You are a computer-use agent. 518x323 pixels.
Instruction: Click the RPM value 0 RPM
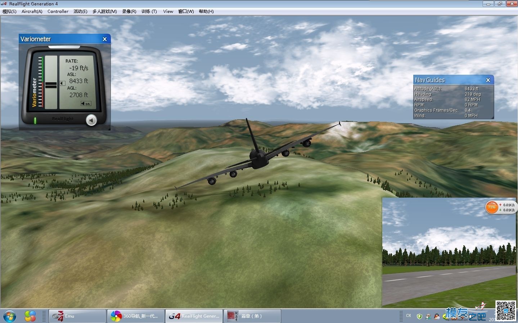pos(471,105)
